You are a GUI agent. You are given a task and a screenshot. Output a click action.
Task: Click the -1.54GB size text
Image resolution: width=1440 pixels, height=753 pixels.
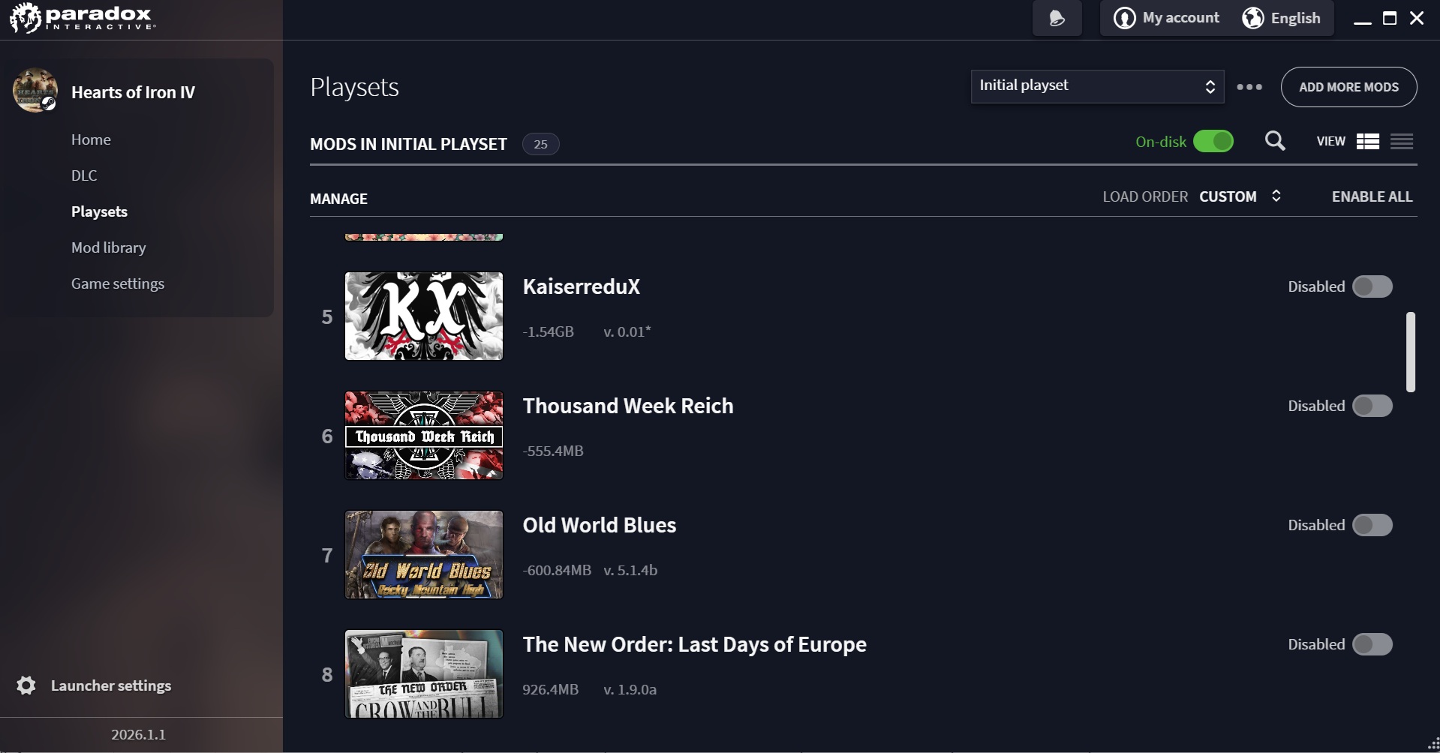click(549, 331)
